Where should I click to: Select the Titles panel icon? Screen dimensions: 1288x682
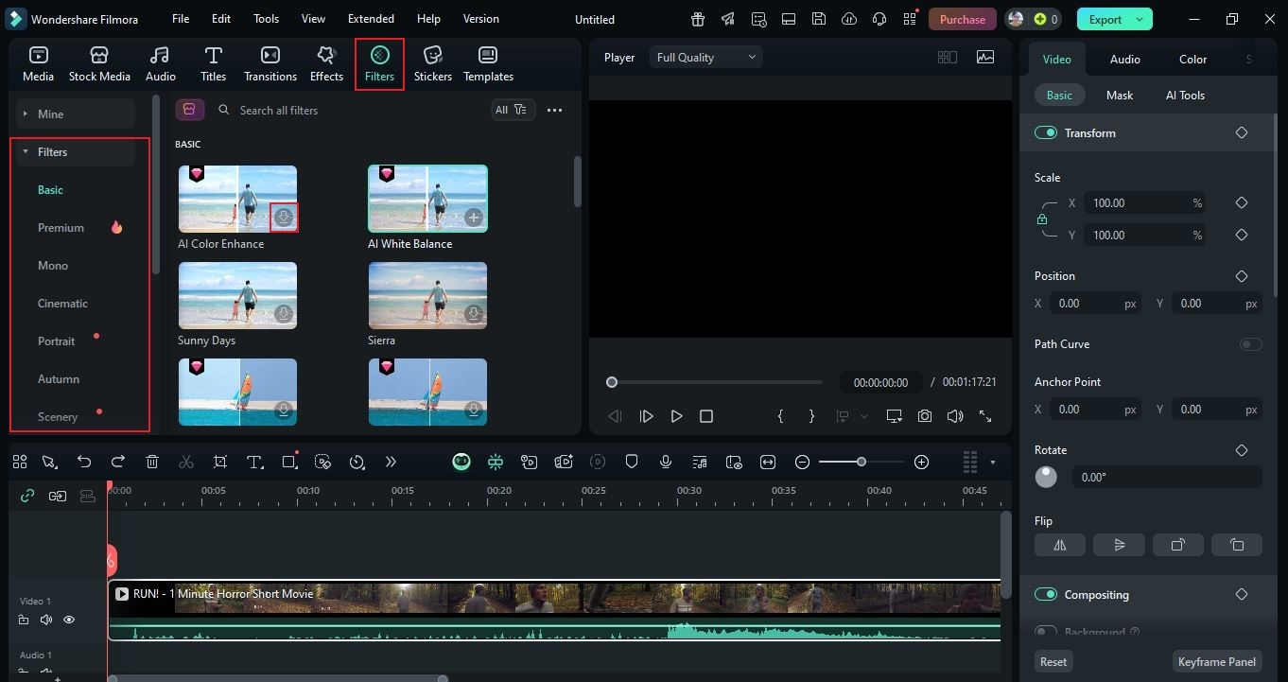tap(213, 63)
